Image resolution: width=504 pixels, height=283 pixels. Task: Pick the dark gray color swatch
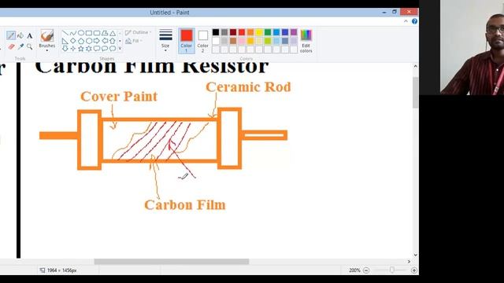(x=224, y=32)
